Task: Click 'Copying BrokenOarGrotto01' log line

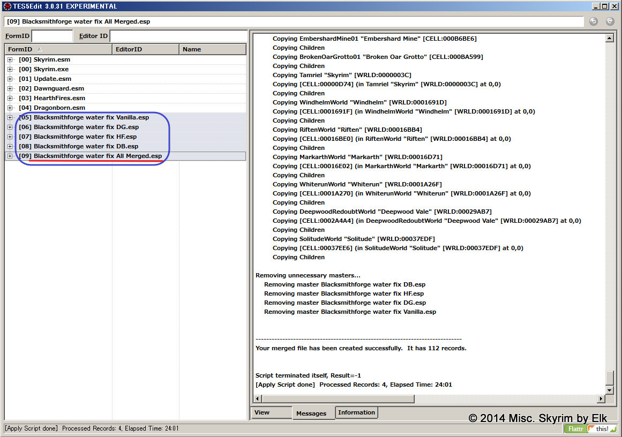Action: 378,57
